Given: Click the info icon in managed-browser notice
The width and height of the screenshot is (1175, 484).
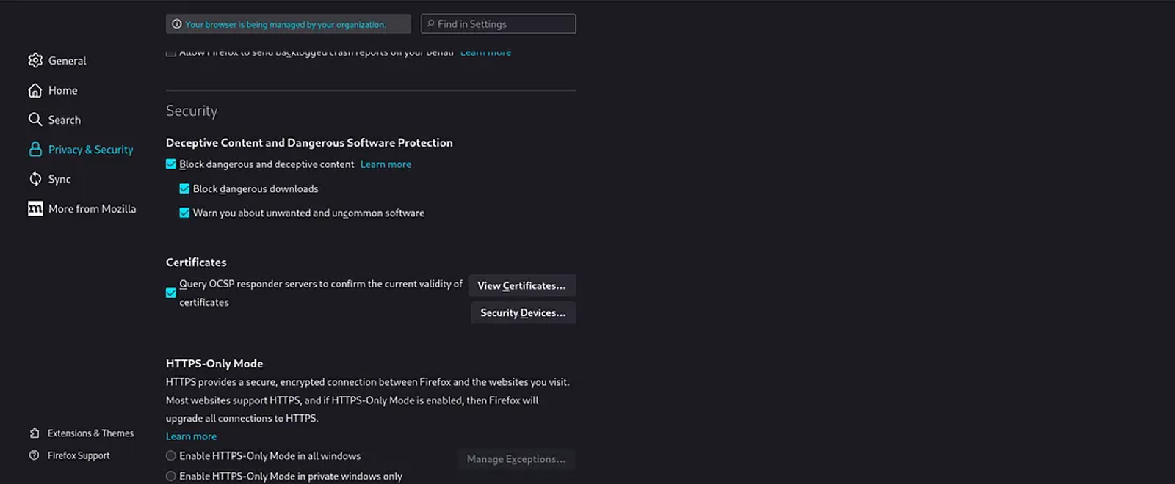Looking at the screenshot, I should (177, 24).
